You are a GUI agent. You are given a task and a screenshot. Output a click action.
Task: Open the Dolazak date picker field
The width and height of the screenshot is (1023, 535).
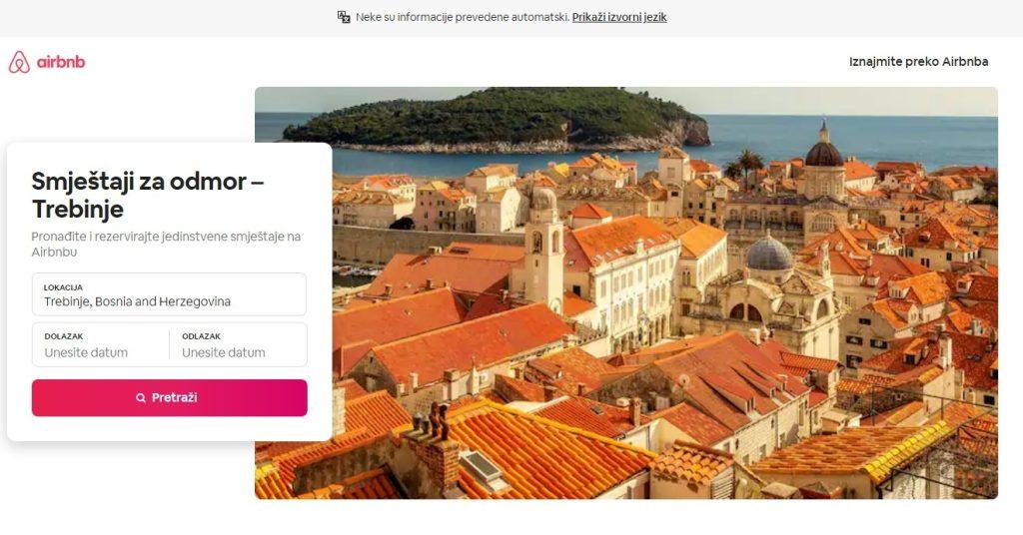[101, 344]
